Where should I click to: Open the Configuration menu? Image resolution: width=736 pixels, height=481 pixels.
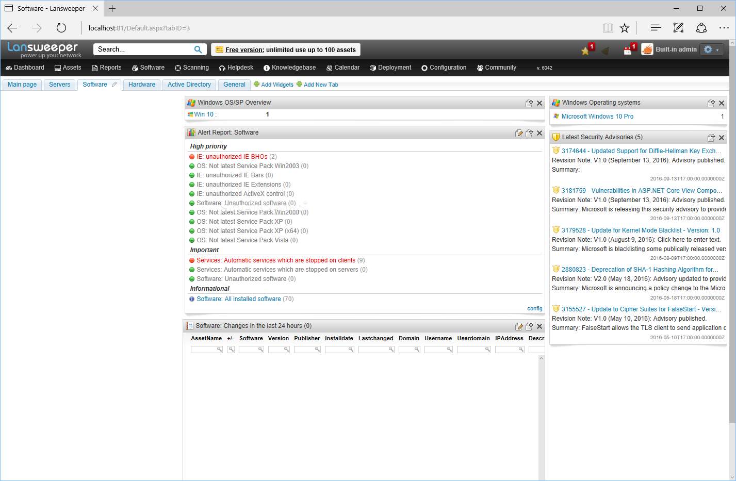point(444,68)
